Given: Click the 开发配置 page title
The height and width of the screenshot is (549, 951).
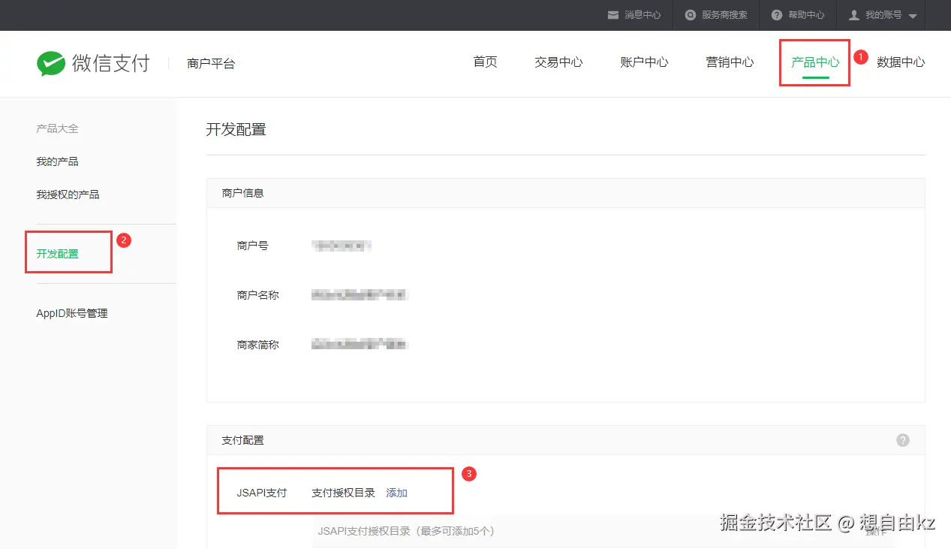Looking at the screenshot, I should 236,129.
